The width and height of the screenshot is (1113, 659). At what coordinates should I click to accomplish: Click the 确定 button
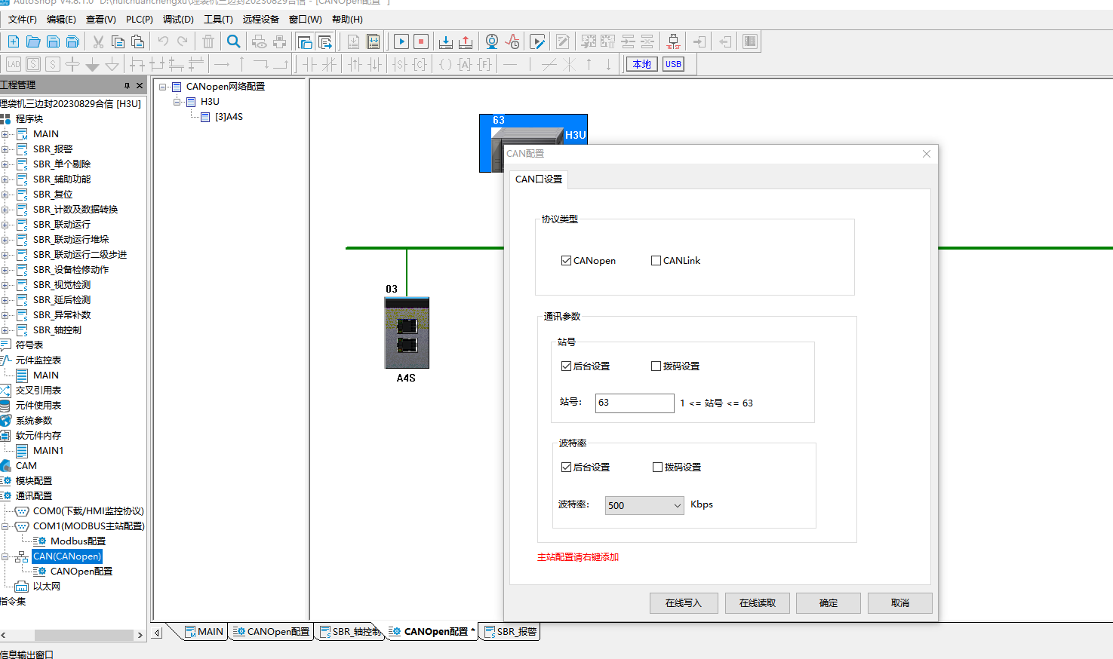pos(829,603)
